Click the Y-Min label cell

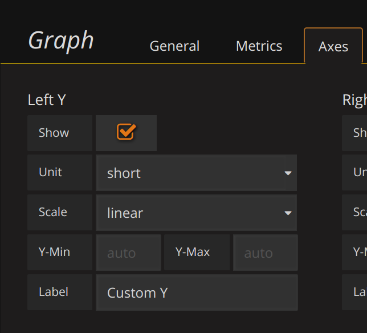tap(54, 252)
